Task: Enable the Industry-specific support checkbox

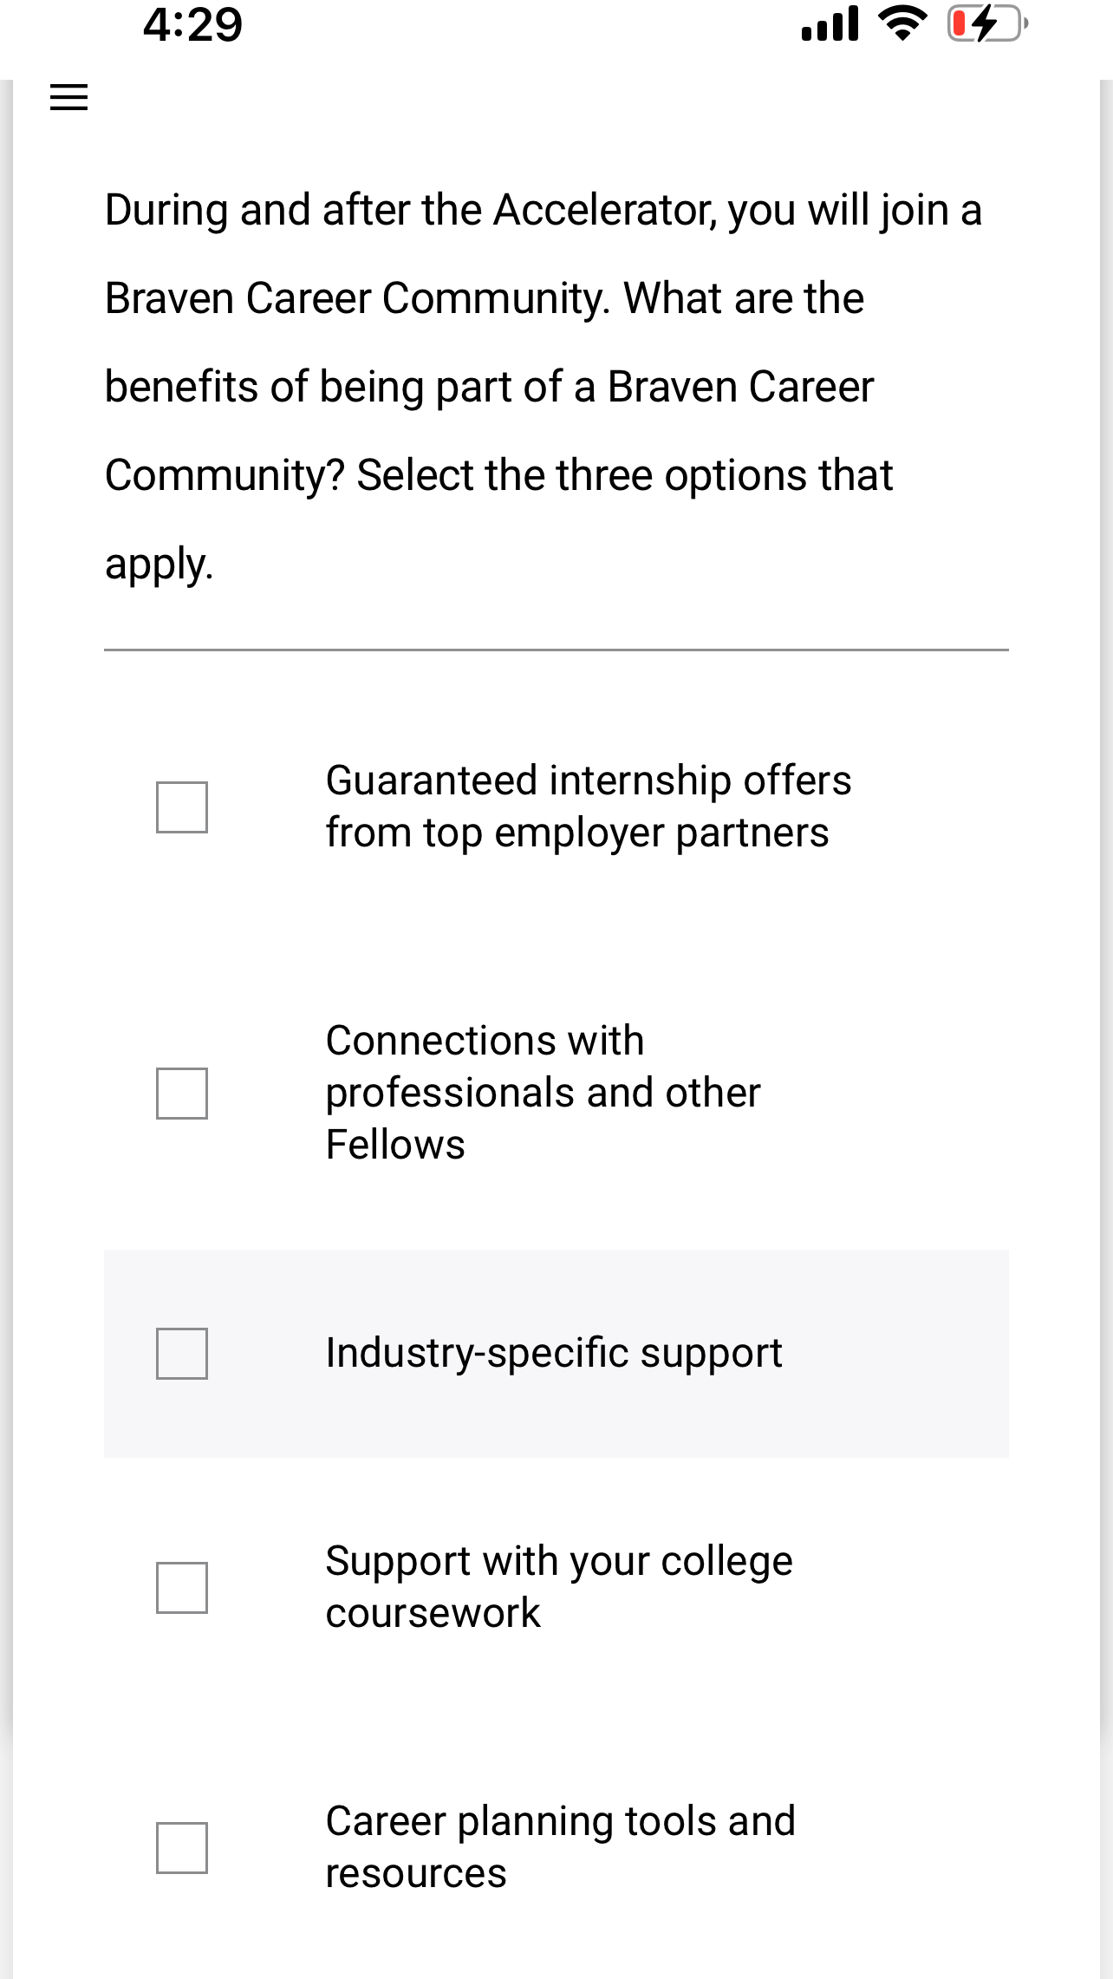Action: (x=182, y=1354)
